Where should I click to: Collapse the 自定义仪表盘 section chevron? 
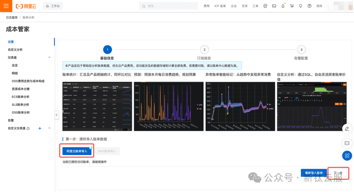tap(49, 128)
